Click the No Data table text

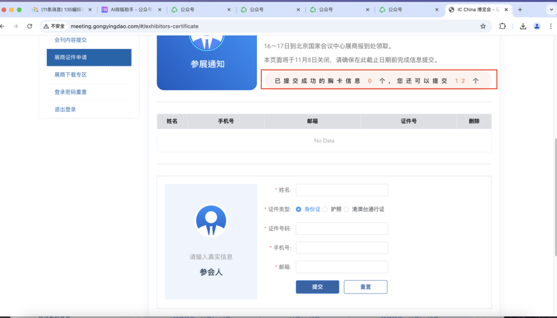(324, 140)
